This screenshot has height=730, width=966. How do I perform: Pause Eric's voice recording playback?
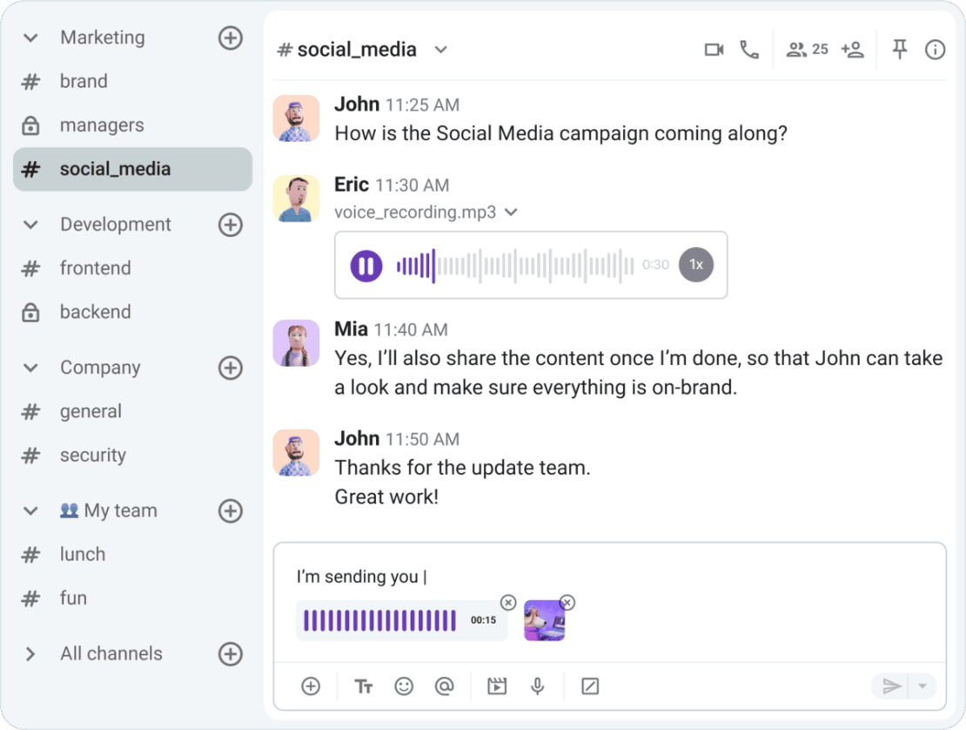coord(365,264)
